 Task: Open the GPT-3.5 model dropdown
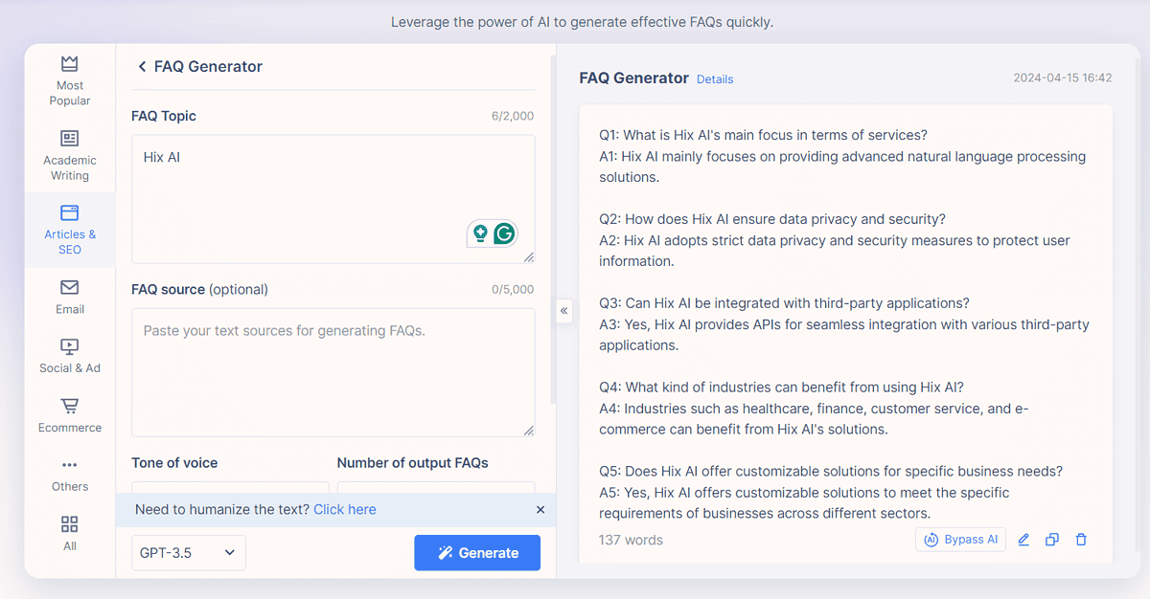(x=188, y=552)
